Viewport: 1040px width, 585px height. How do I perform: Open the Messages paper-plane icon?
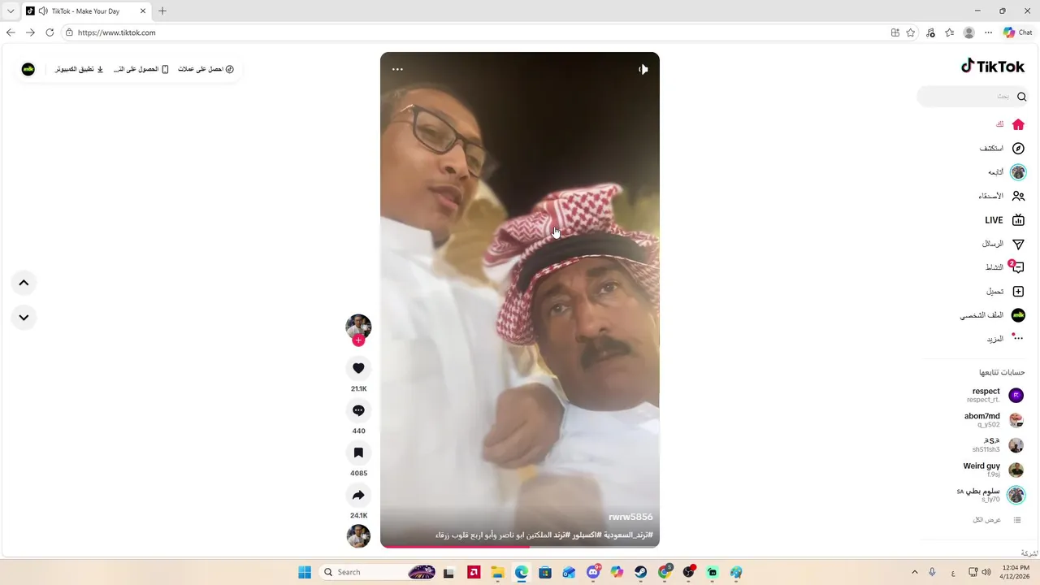point(1018,244)
